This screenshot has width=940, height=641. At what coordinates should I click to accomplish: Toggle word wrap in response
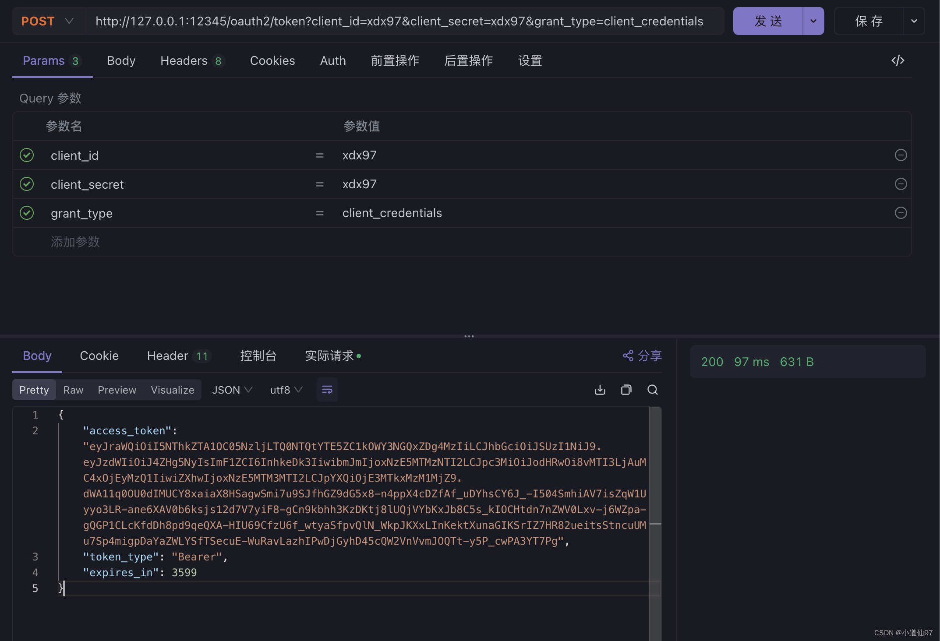pos(327,390)
